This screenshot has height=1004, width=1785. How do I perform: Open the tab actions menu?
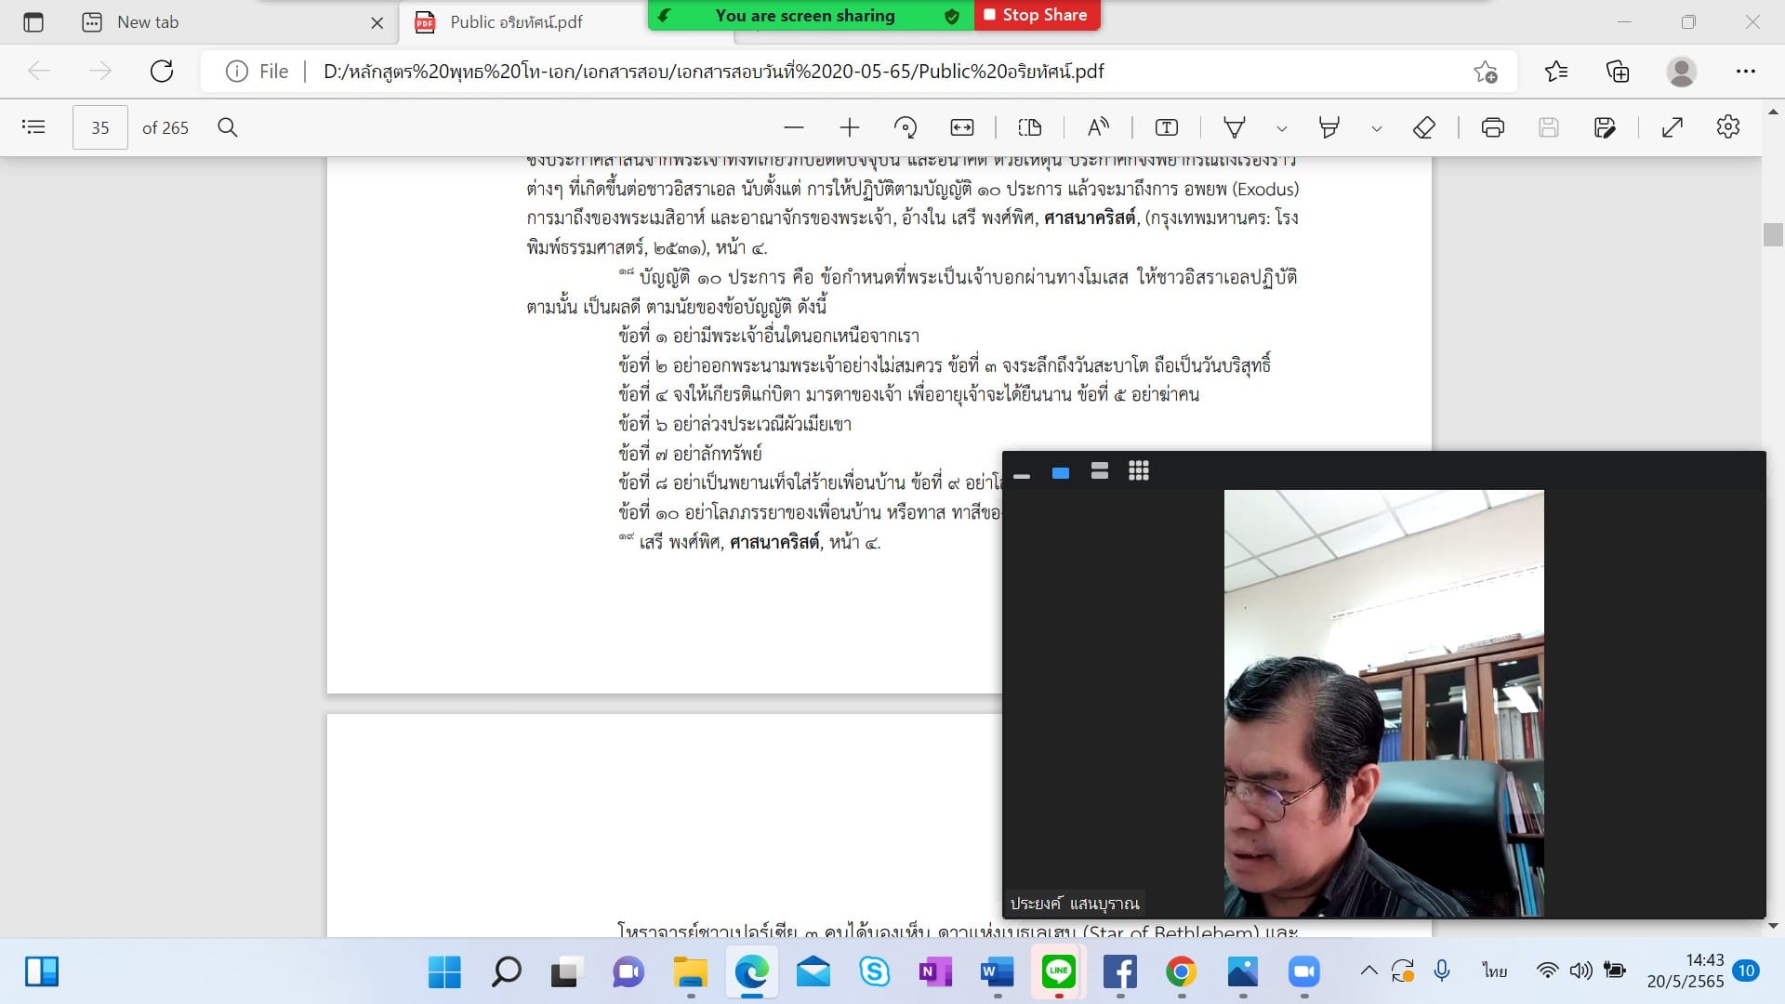(33, 22)
